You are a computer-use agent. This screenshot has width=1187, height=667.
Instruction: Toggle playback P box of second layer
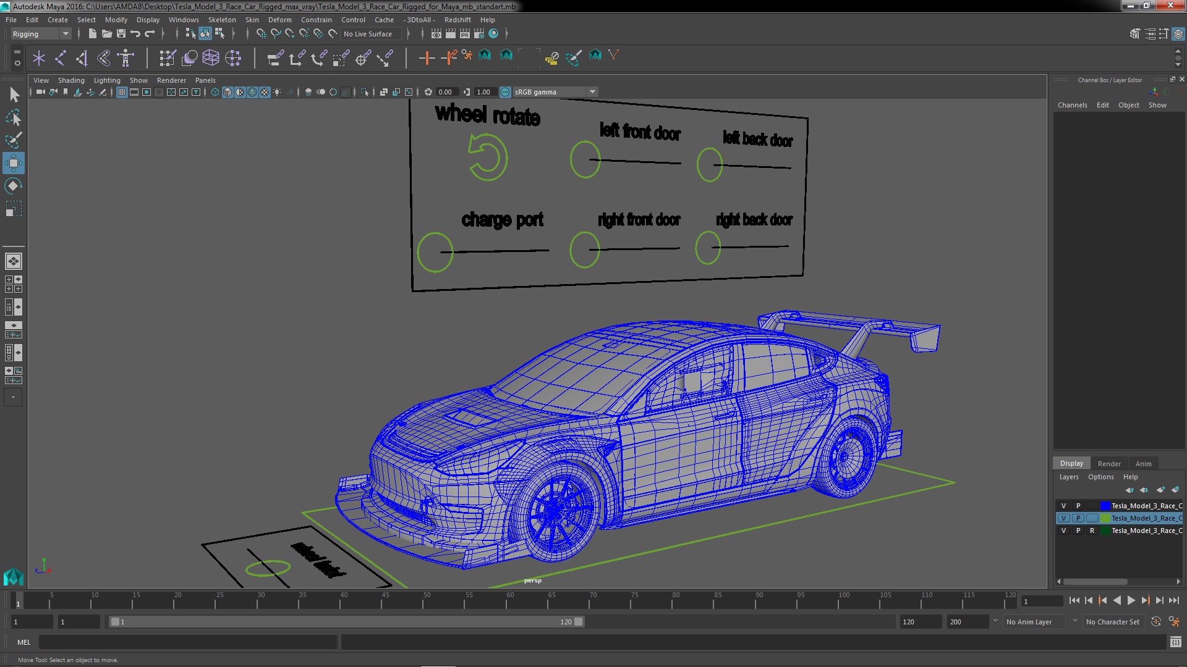point(1078,518)
